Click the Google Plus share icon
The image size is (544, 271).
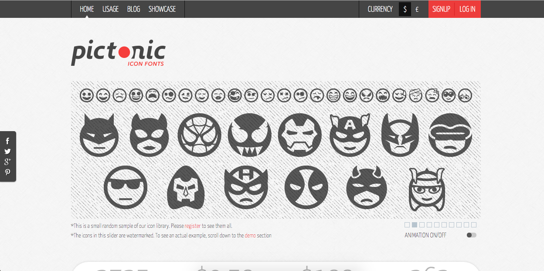coord(7,162)
